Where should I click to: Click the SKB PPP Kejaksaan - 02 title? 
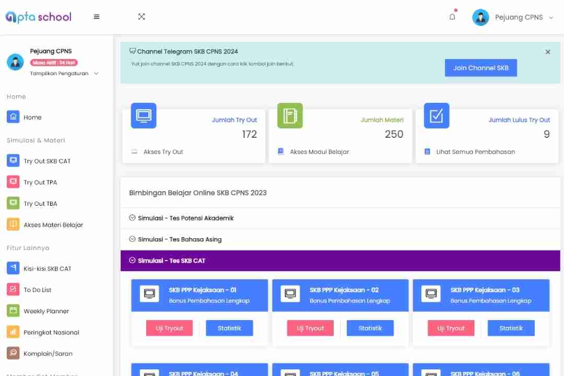point(344,290)
